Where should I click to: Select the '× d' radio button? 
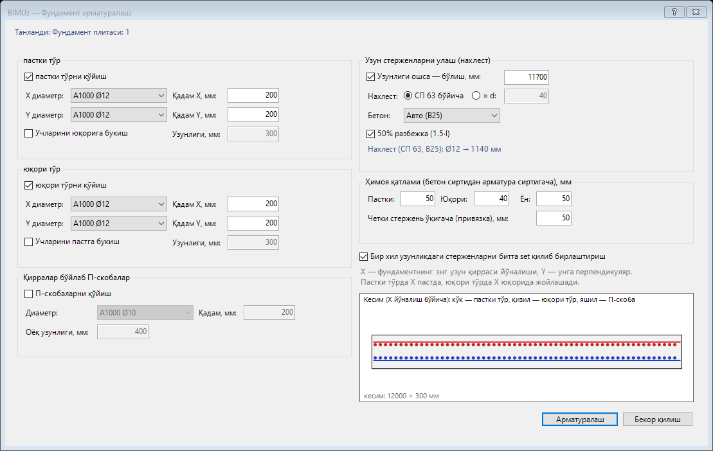[476, 96]
